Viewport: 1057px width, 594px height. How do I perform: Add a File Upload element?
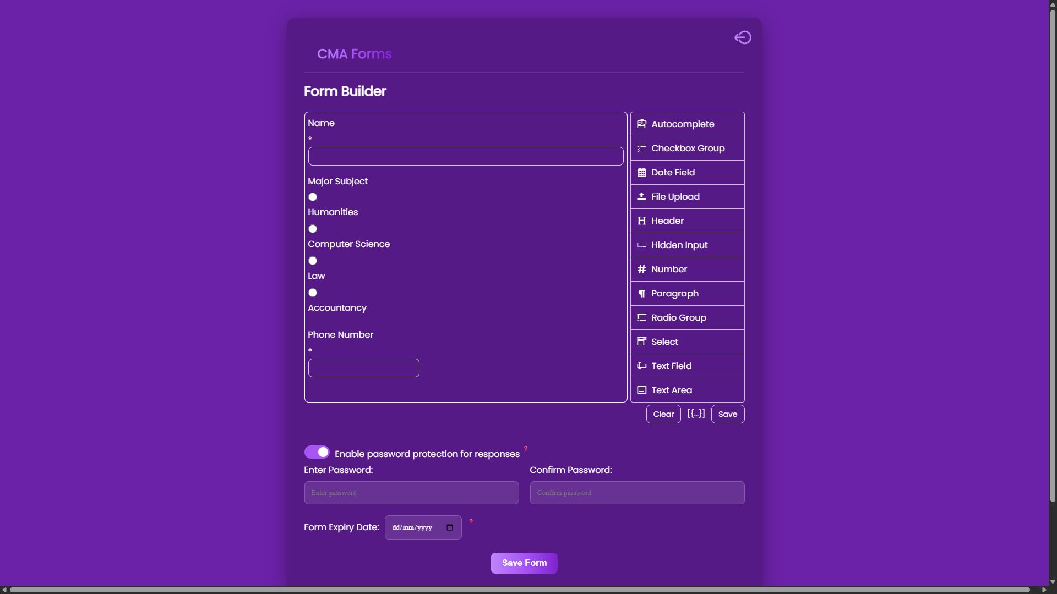[686, 196]
